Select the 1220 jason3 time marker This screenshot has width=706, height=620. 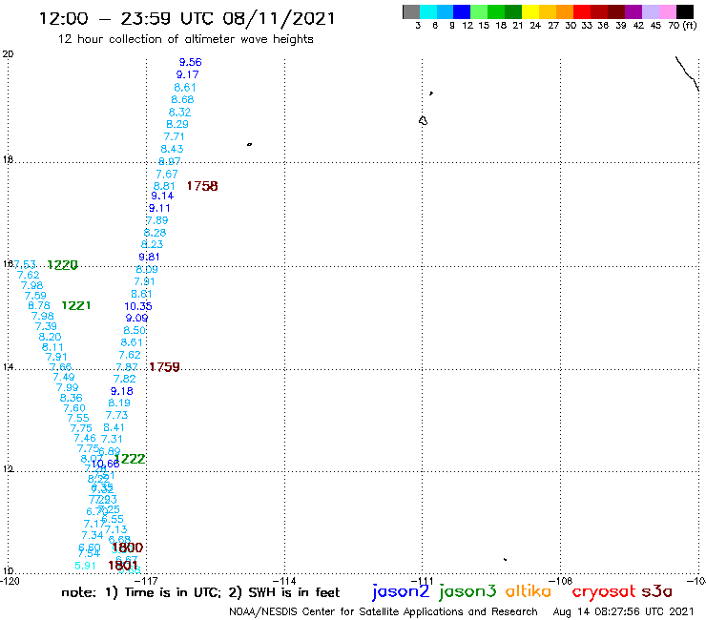point(63,265)
